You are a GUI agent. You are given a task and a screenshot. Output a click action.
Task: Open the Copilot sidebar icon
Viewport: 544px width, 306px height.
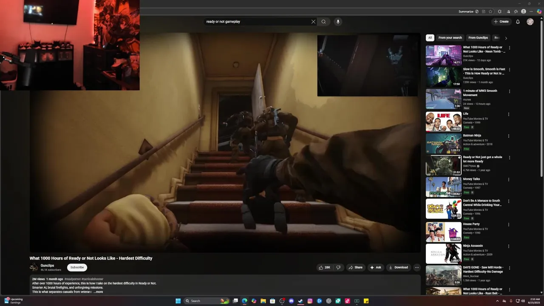(539, 11)
